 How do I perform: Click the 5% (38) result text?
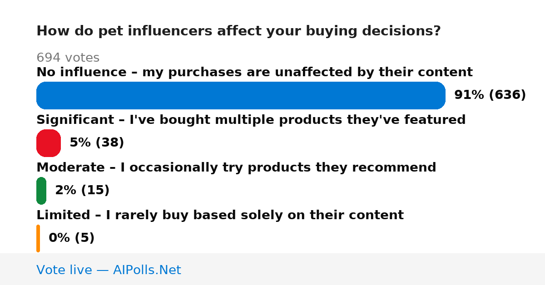click(97, 143)
